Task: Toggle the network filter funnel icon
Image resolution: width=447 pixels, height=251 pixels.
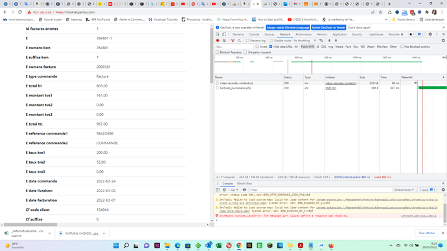Action: click(x=233, y=40)
